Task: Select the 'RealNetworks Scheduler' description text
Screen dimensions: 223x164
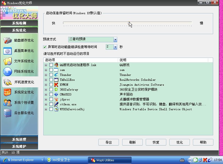Action: point(138,80)
